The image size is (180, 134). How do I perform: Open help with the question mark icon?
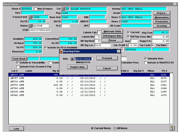pyautogui.click(x=172, y=128)
